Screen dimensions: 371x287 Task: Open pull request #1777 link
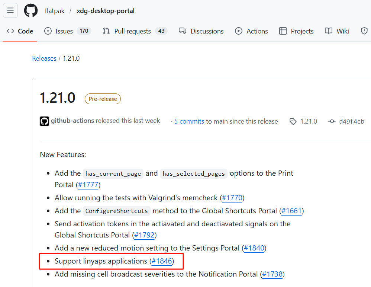pyautogui.click(x=88, y=185)
